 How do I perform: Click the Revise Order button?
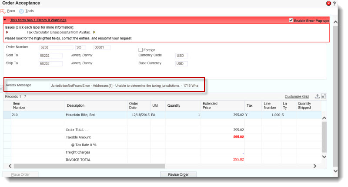pos(178,174)
